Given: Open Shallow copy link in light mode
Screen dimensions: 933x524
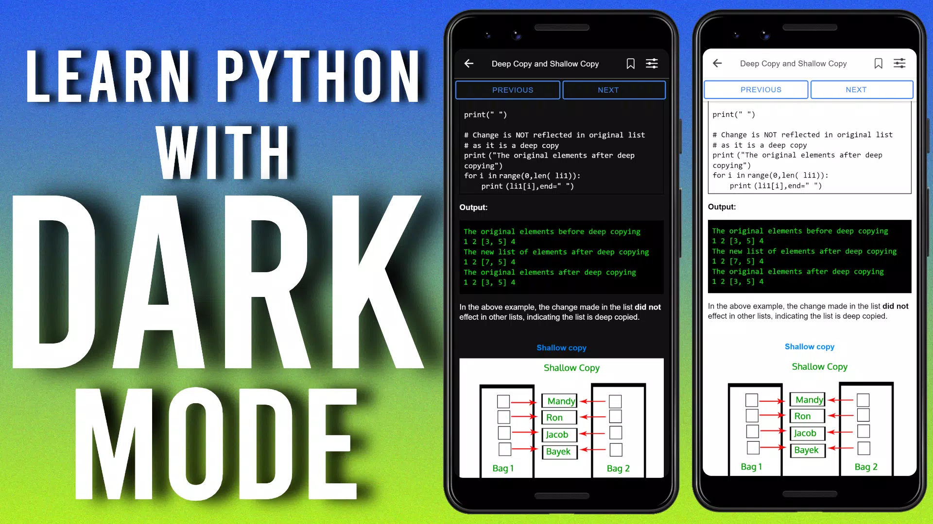Looking at the screenshot, I should [x=810, y=346].
